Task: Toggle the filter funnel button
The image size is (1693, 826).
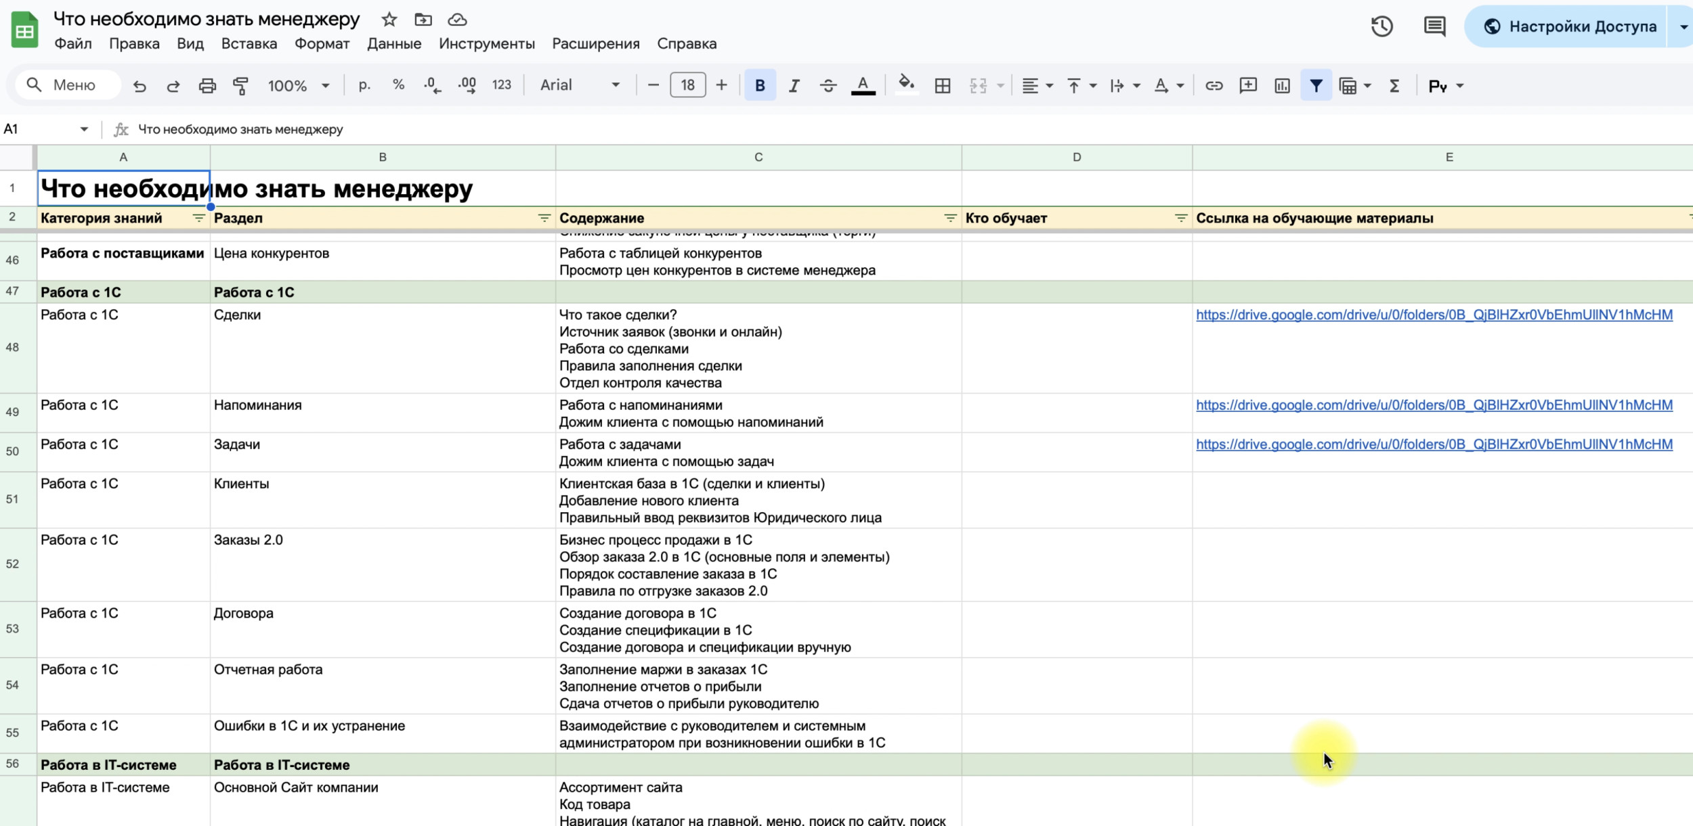Action: 1316,86
